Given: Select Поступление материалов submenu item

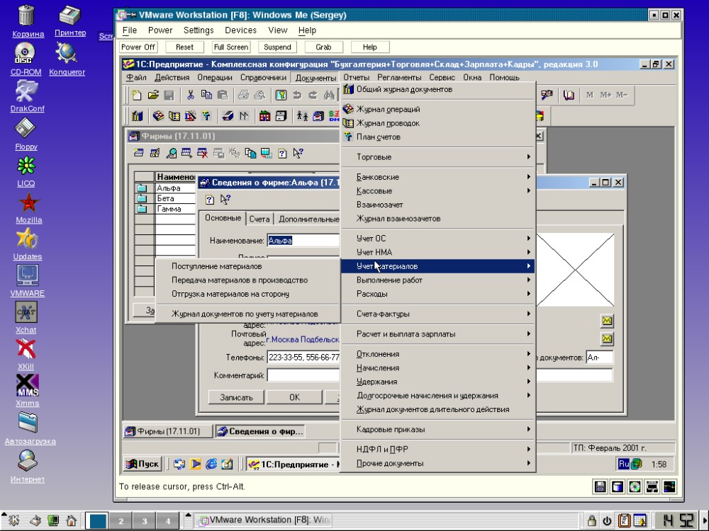Looking at the screenshot, I should pos(247,266).
